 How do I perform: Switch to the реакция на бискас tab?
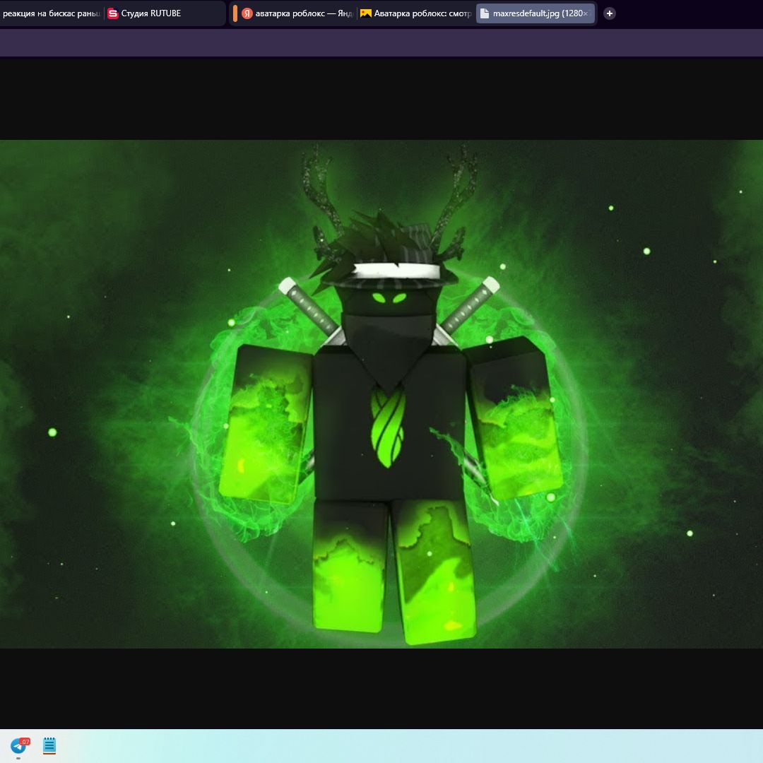pos(50,13)
